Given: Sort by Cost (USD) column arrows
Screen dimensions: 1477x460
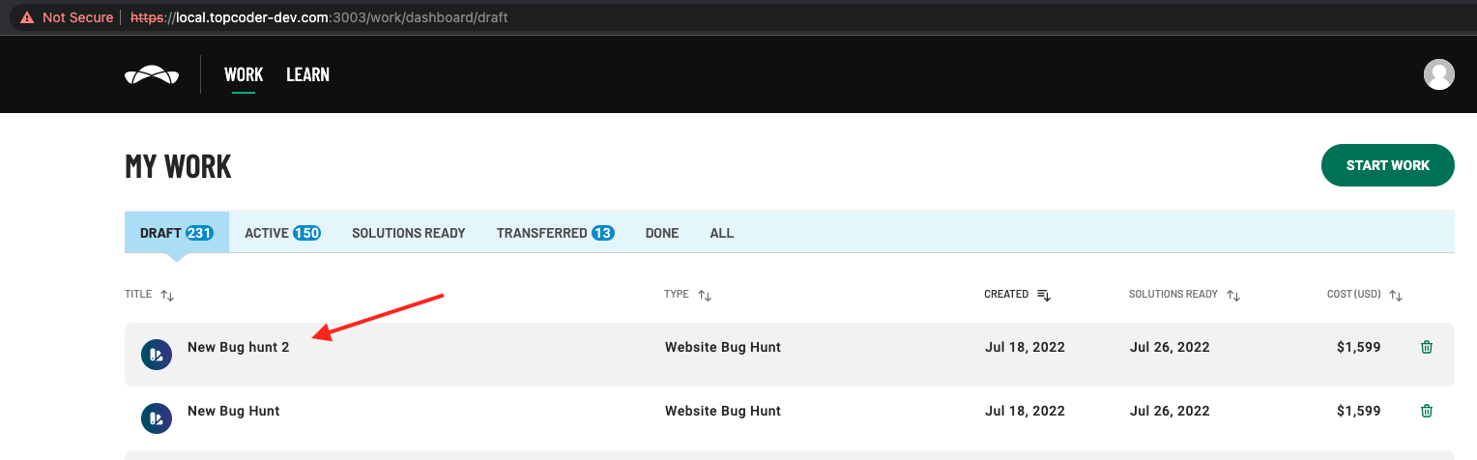Looking at the screenshot, I should pyautogui.click(x=1396, y=295).
